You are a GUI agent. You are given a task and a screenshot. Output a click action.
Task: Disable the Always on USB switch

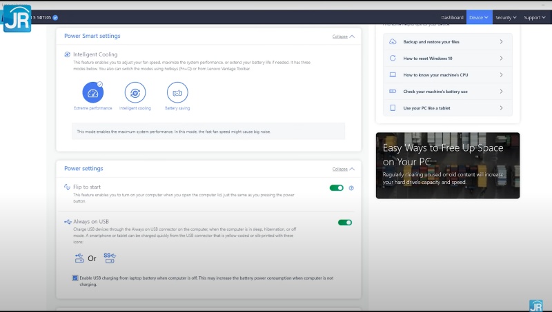(x=344, y=222)
